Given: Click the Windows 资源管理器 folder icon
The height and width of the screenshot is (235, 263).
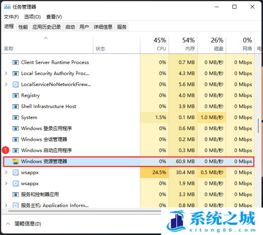Looking at the screenshot, I should 16,162.
